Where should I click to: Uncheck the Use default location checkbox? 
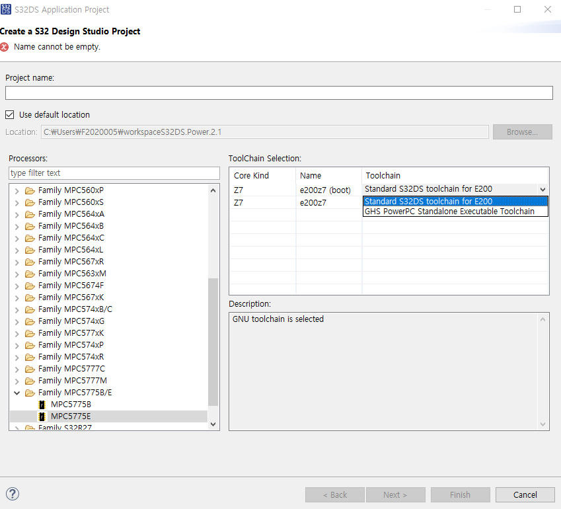(9, 114)
